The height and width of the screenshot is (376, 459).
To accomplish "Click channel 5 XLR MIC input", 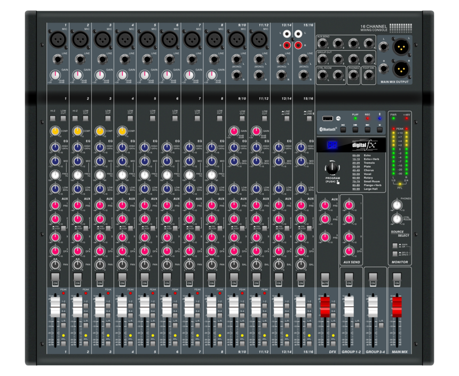I will coord(147,39).
